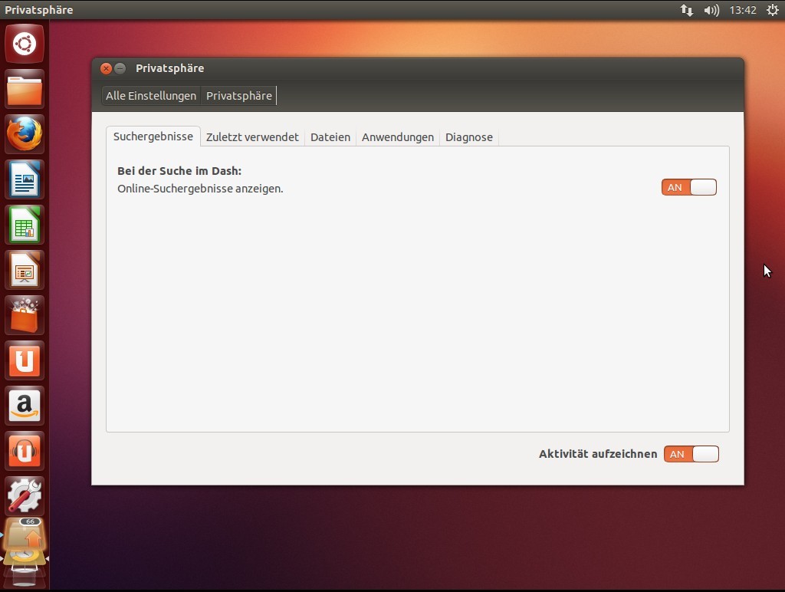
Task: Switch to the Diagnose tab
Action: [469, 137]
